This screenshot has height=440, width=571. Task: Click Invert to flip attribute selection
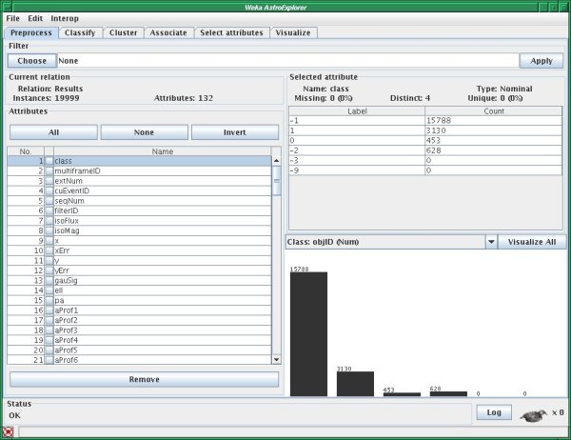tap(235, 131)
